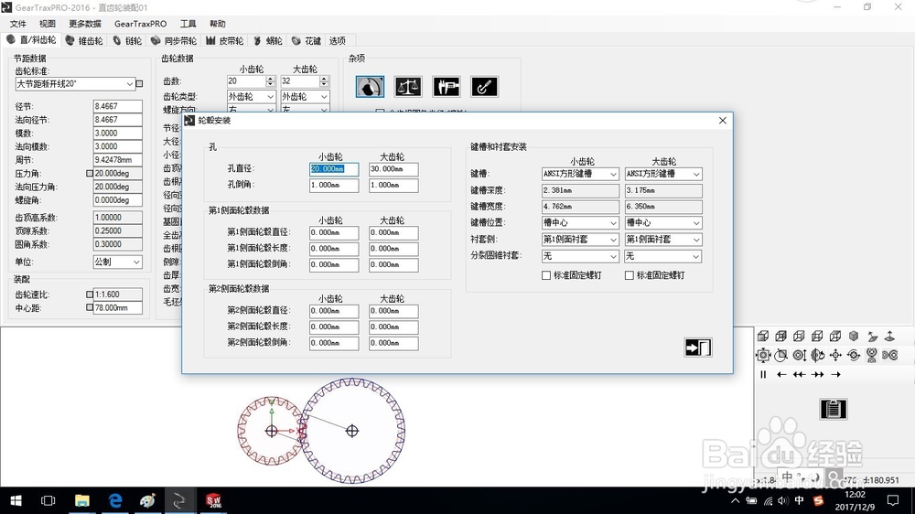Toggle the checkbox beside 中心距
Viewport: 915px width, 514px height.
(90, 307)
